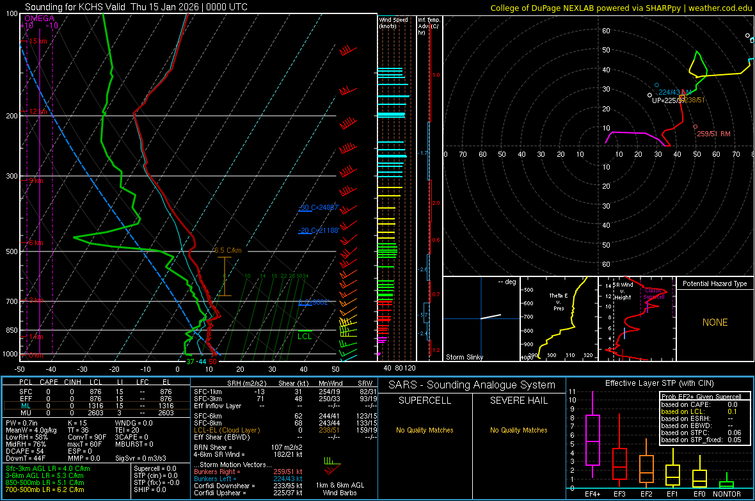Click the Inf. Temp. Adv. panel header
This screenshot has height=501, width=755.
point(429,26)
